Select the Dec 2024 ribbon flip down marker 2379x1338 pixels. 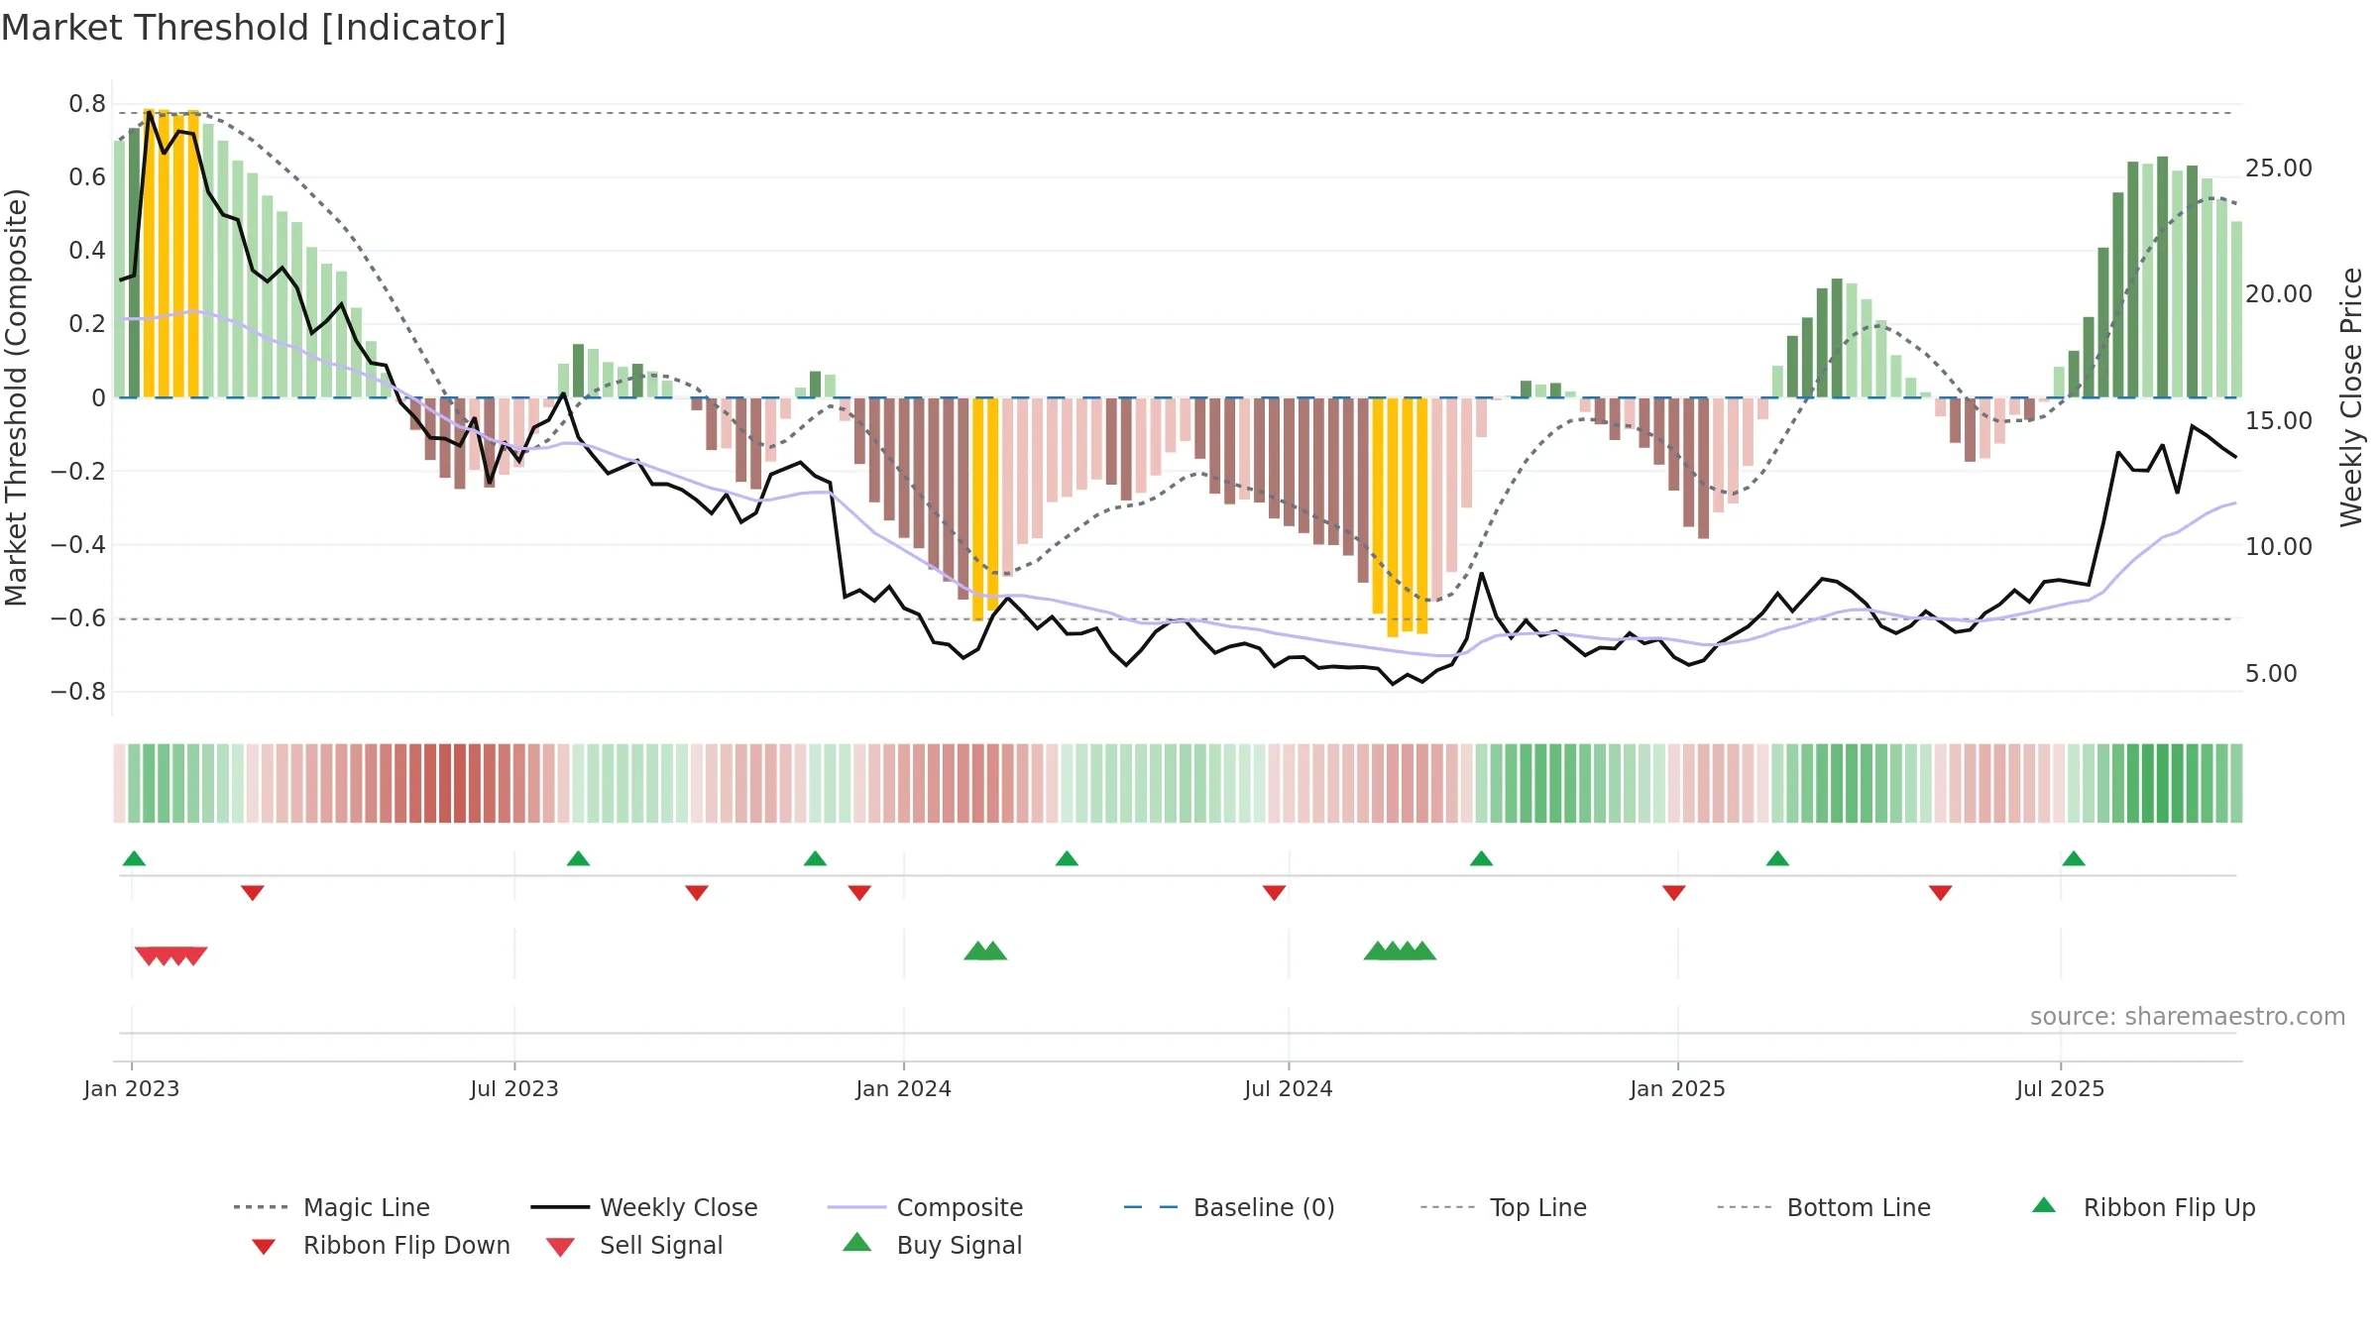click(x=1674, y=893)
